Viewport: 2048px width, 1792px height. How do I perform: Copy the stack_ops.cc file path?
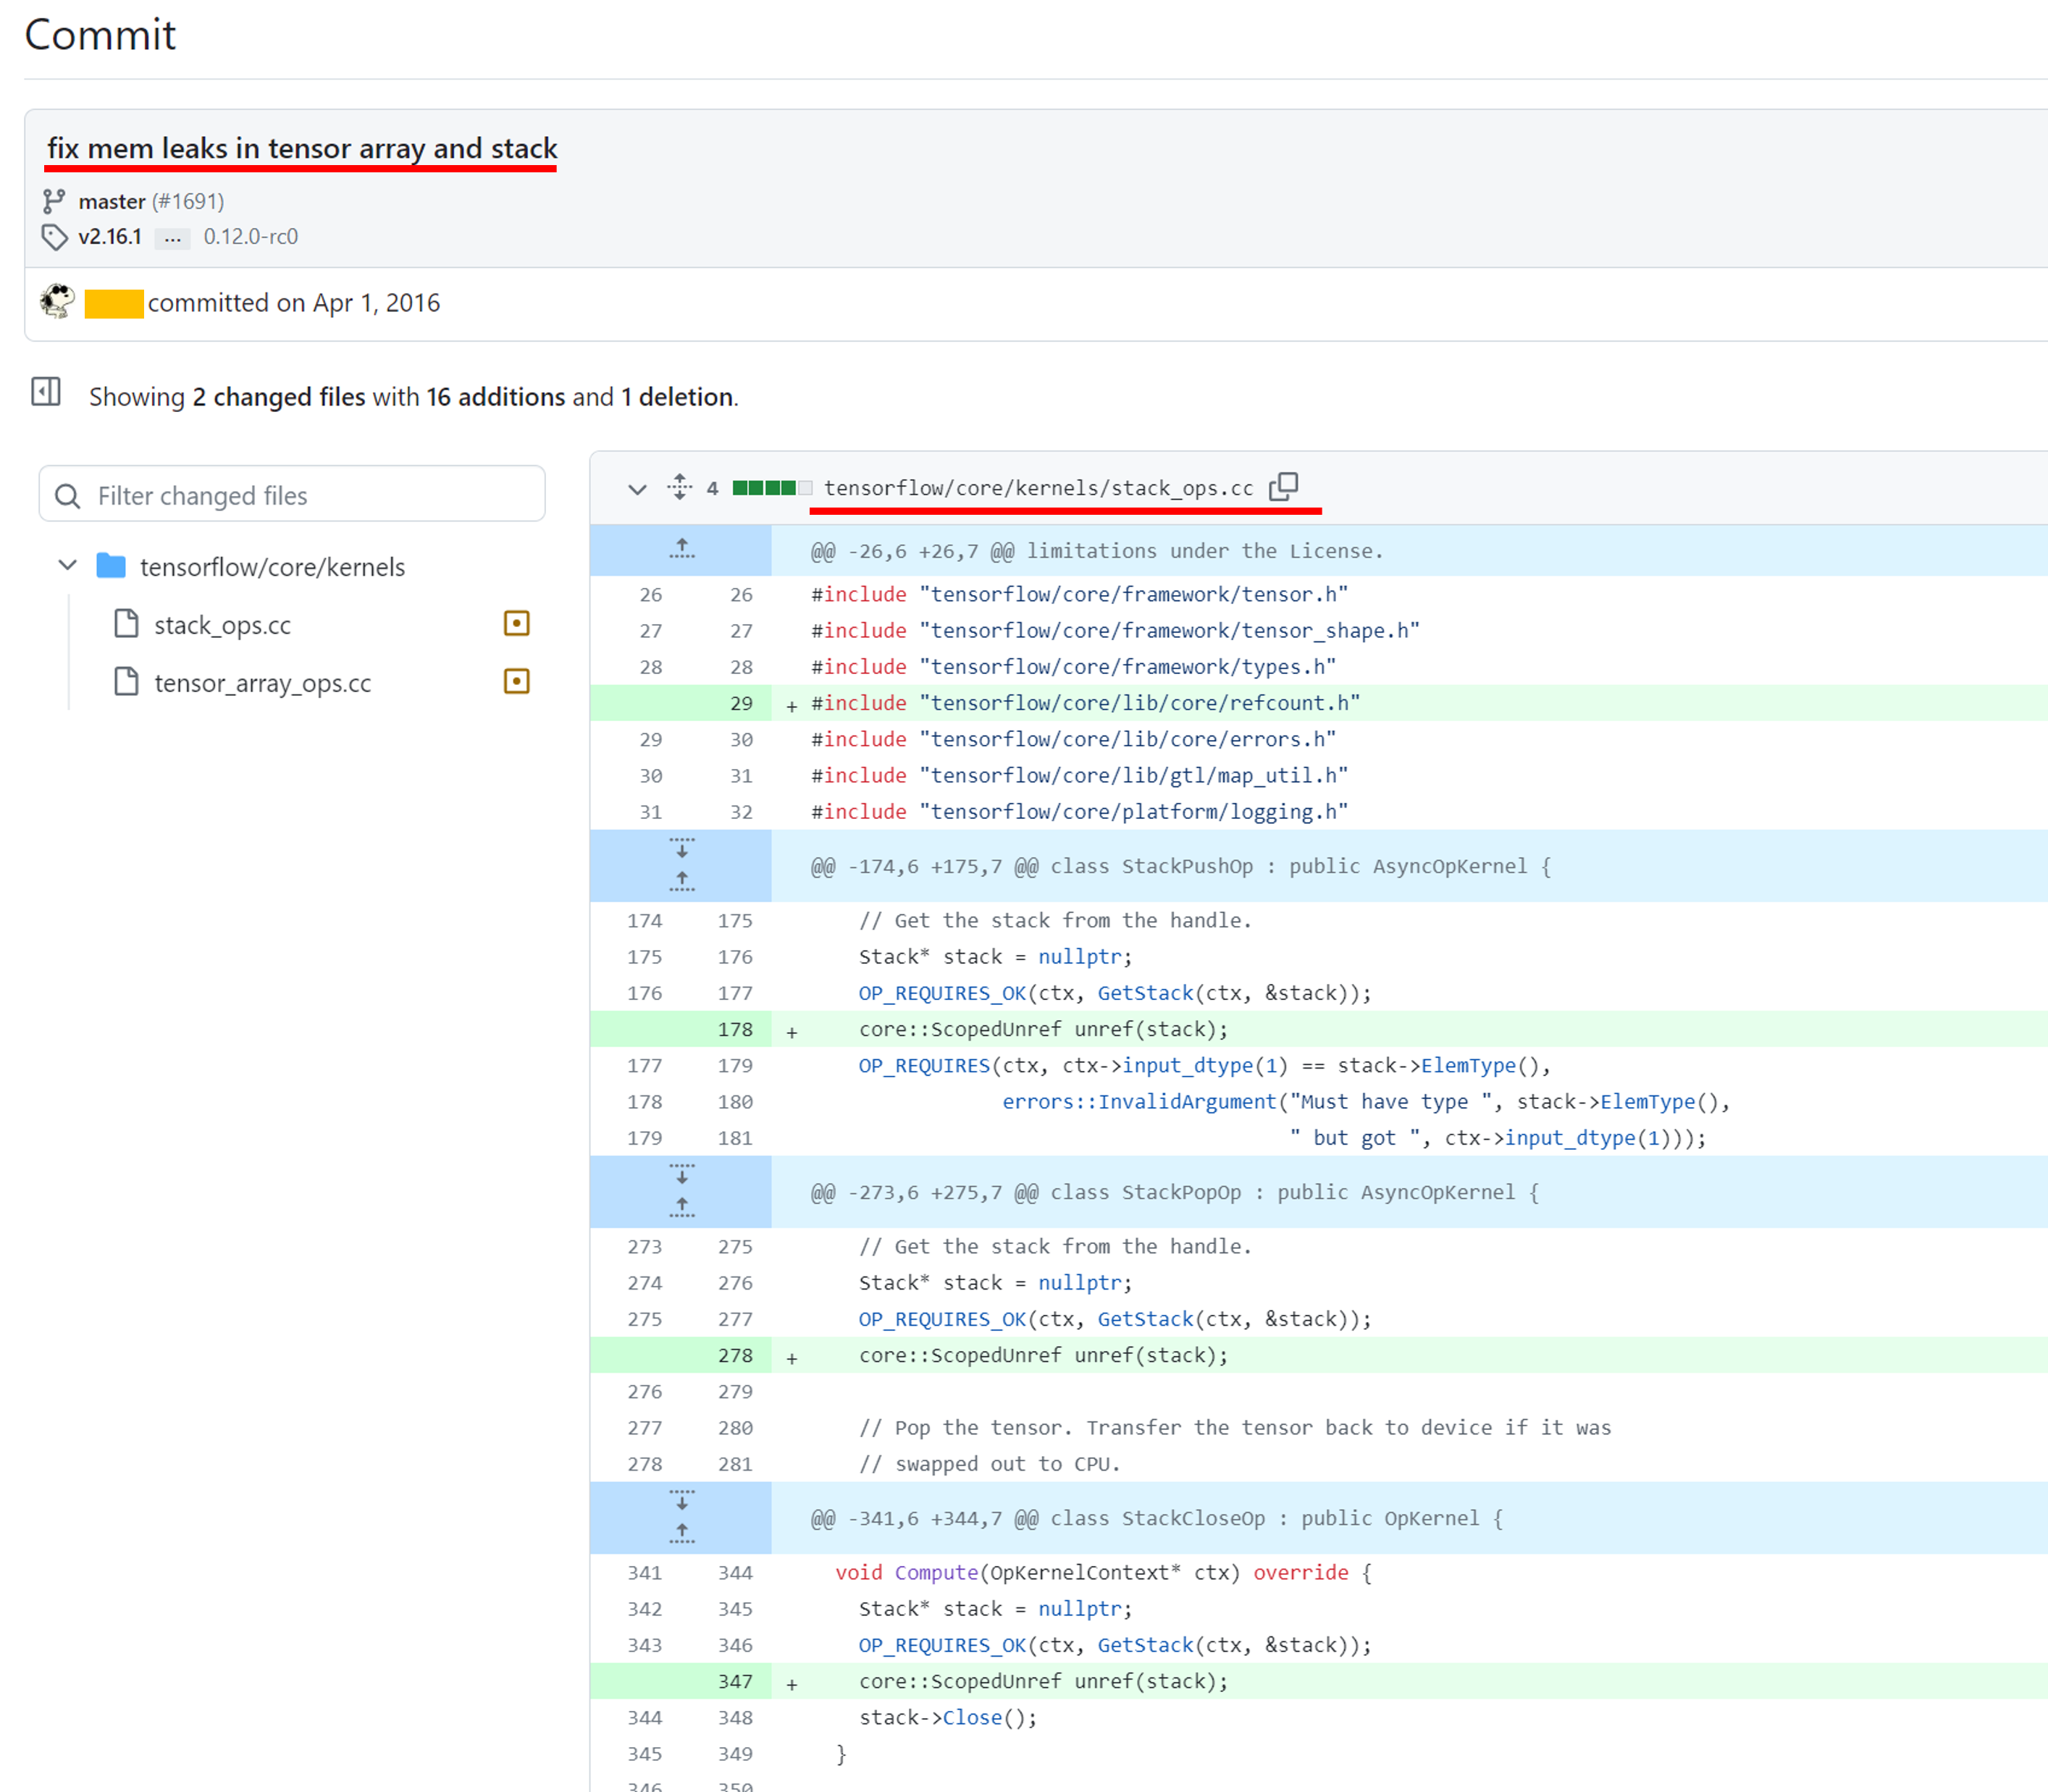(1283, 487)
